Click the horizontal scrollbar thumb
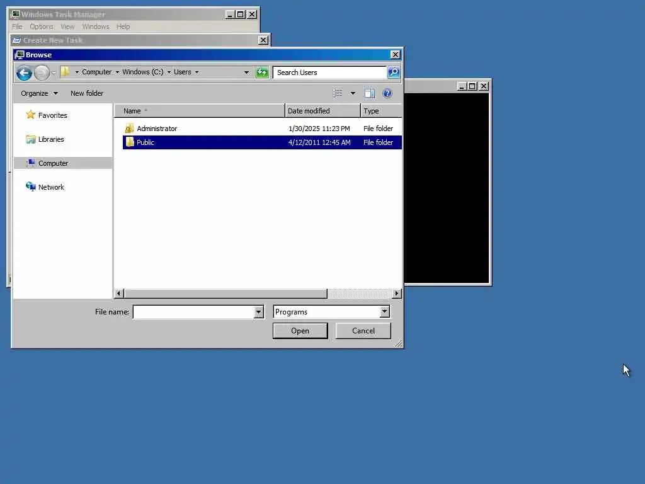Image resolution: width=645 pixels, height=484 pixels. tap(225, 294)
